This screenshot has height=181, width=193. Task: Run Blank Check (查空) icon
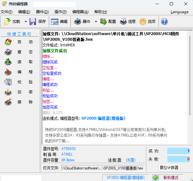click(8, 52)
